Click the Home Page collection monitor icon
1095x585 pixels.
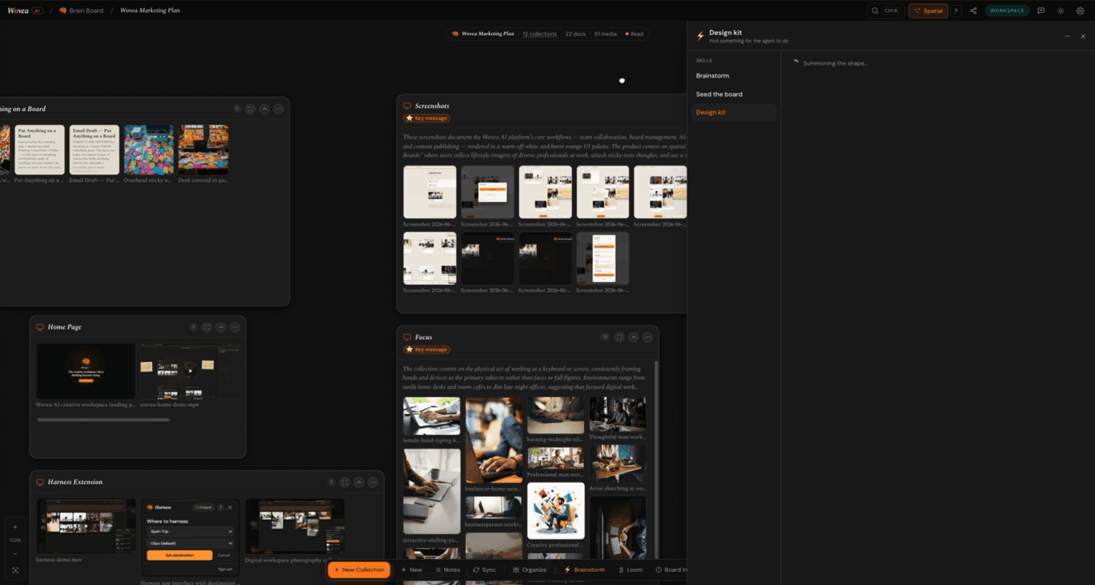40,327
